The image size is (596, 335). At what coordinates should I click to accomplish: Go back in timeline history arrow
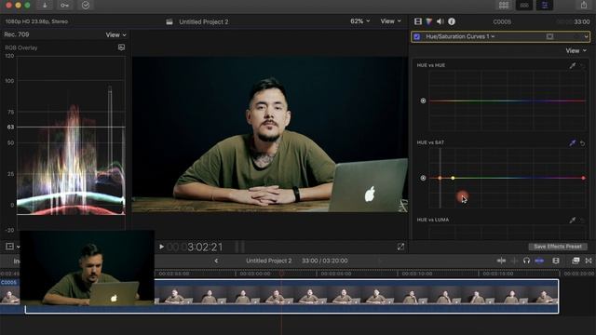tap(216, 261)
